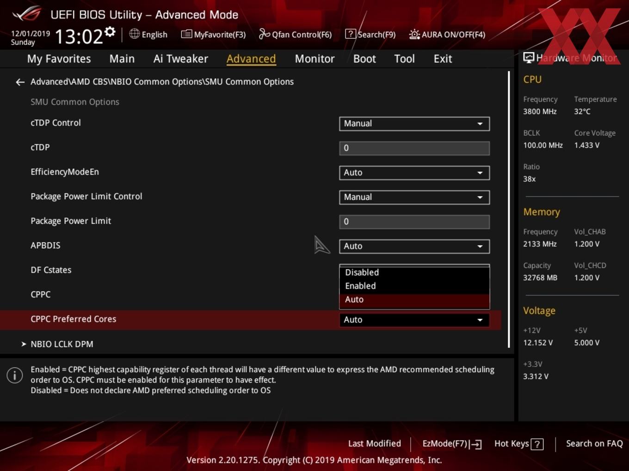Click the settings list scrollbar
This screenshot has width=629, height=471.
click(509, 209)
